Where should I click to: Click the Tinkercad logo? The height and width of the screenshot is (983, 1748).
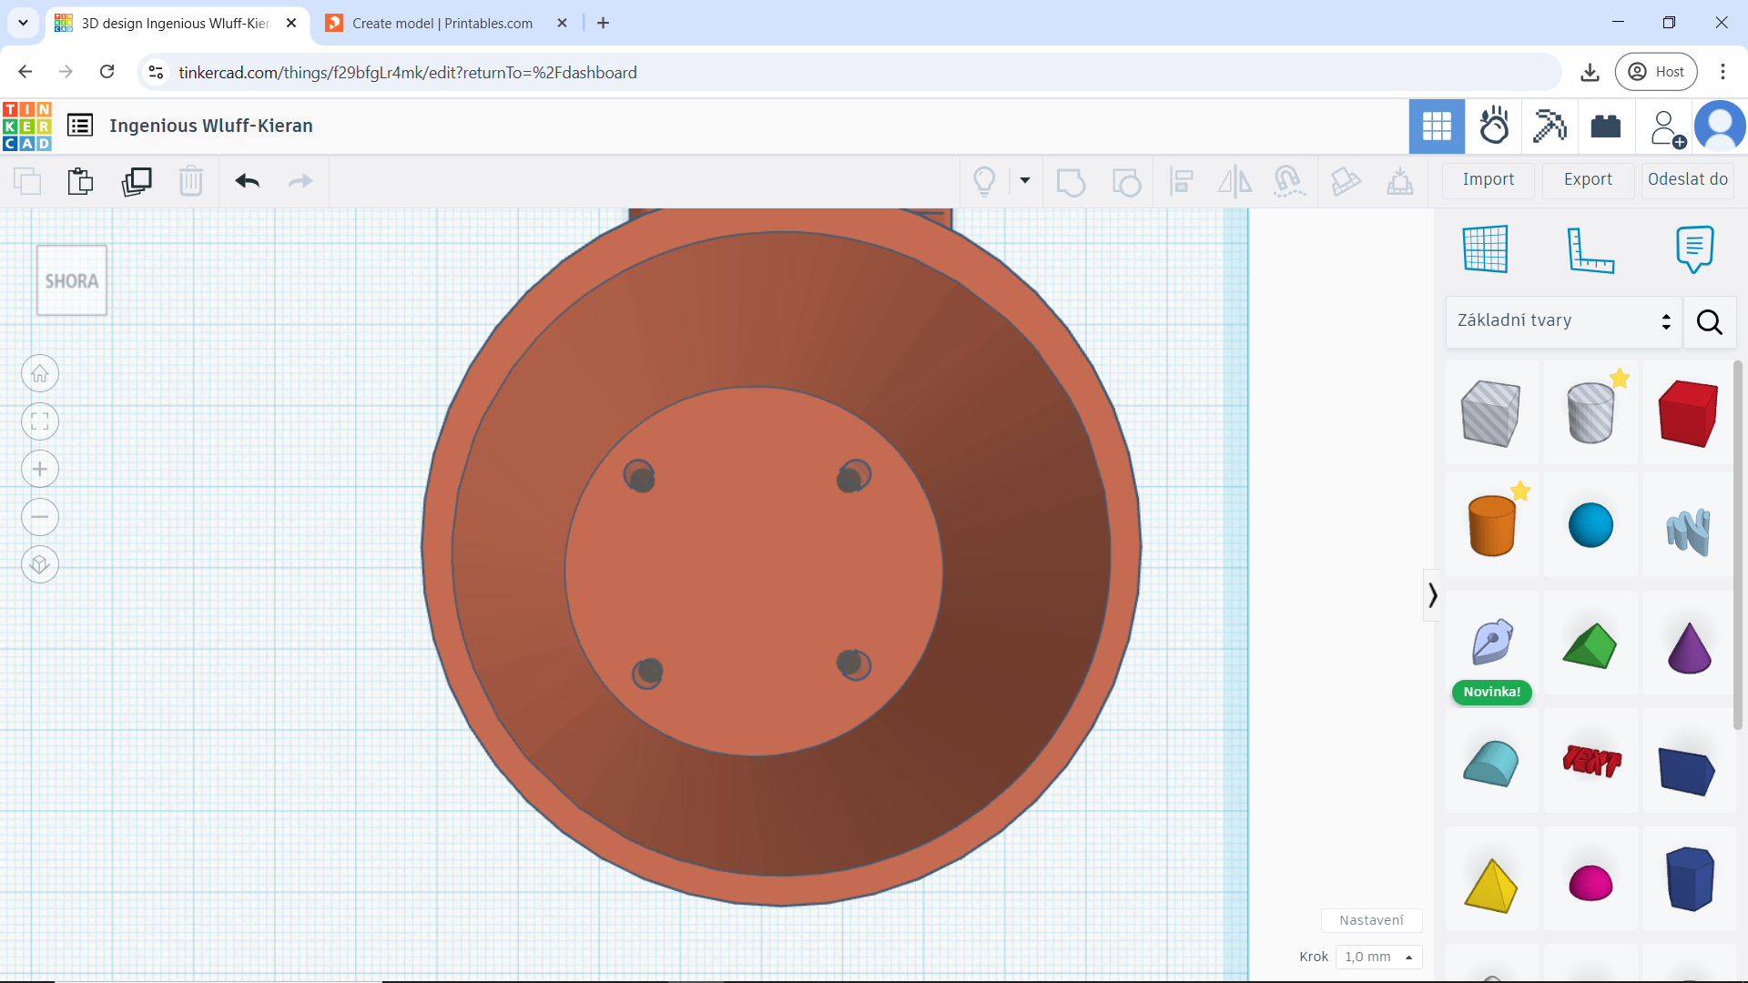(x=27, y=126)
